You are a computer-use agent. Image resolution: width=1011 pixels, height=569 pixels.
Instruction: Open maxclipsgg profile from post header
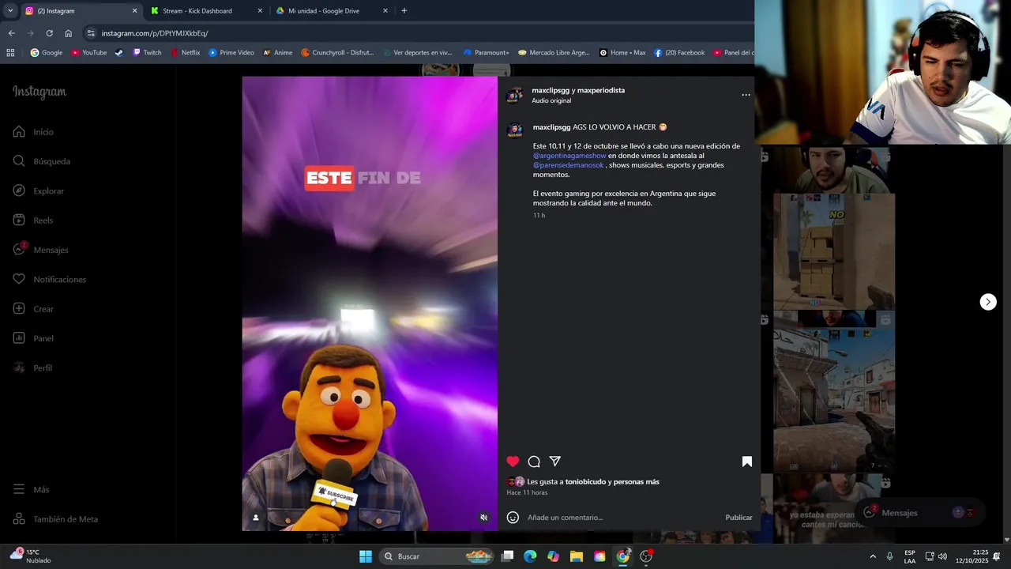pyautogui.click(x=551, y=90)
